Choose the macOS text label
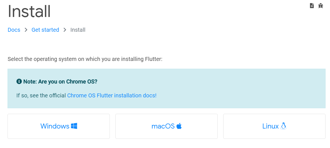The width and height of the screenshot is (330, 148). pos(163,126)
